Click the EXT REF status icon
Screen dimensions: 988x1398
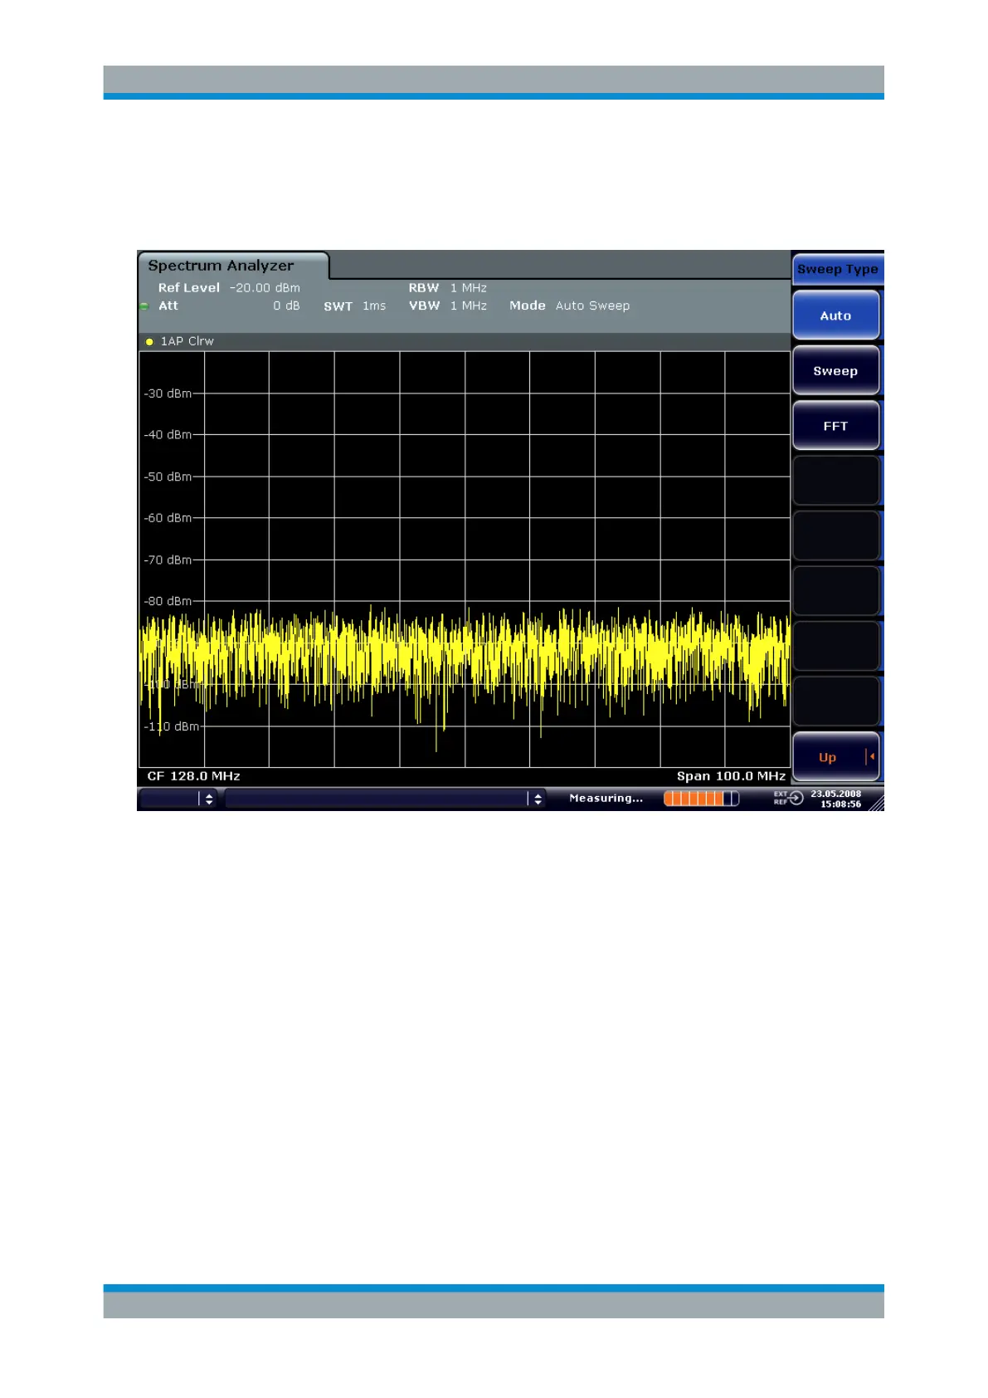[788, 798]
